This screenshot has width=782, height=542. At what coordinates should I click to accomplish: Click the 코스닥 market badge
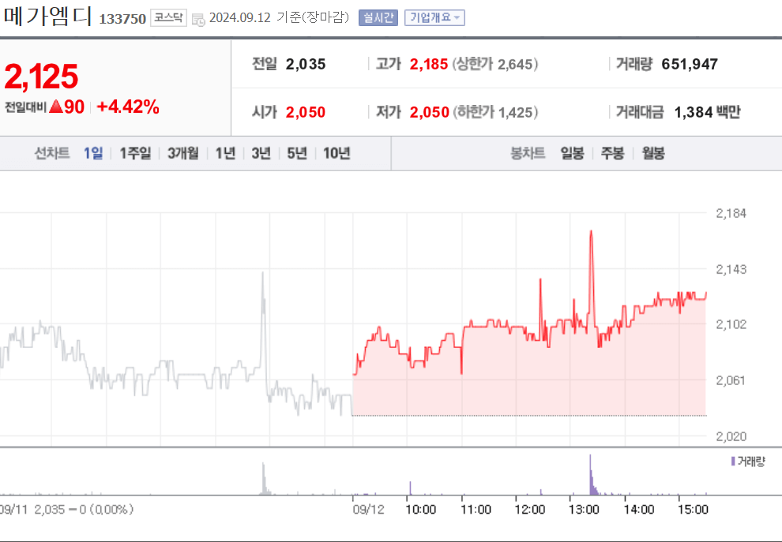click(168, 18)
